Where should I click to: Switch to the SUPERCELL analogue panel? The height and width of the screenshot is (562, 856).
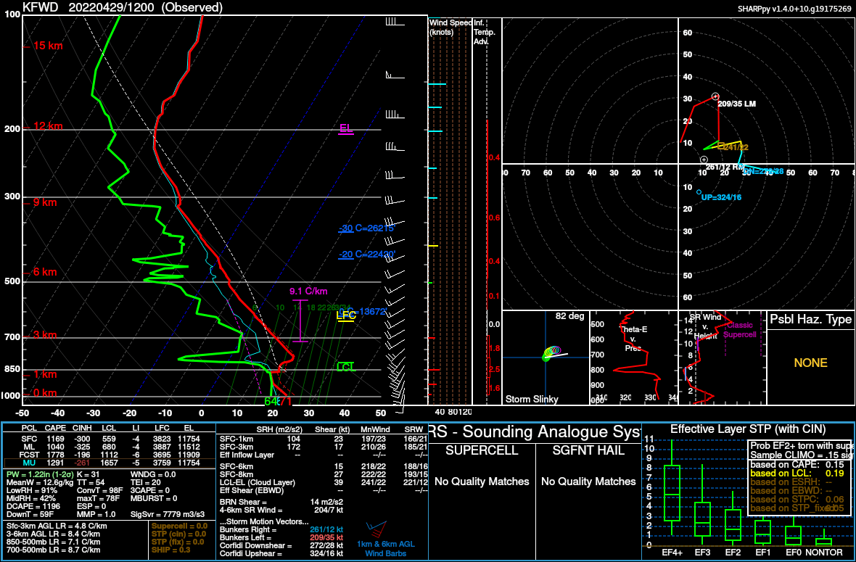tap(481, 450)
